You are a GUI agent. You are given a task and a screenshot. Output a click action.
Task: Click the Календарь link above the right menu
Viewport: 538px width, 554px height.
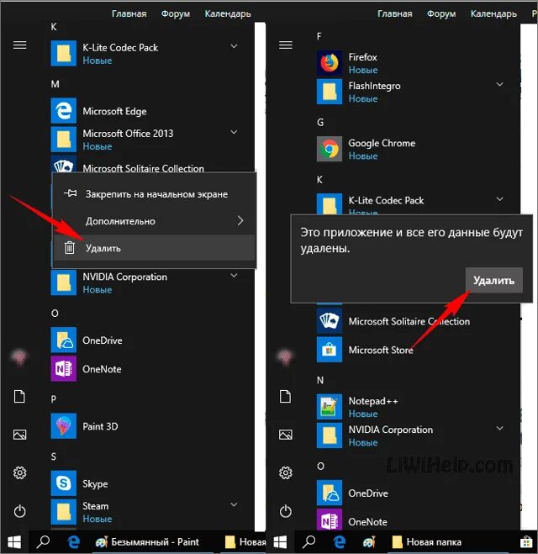click(493, 13)
